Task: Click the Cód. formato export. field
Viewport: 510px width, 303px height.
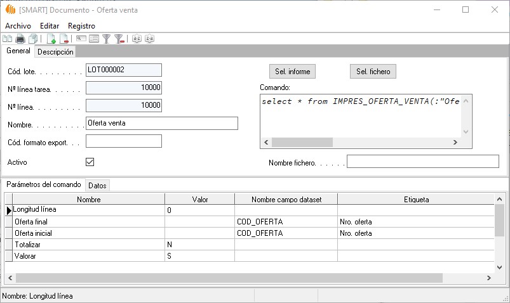Action: pyautogui.click(x=123, y=141)
